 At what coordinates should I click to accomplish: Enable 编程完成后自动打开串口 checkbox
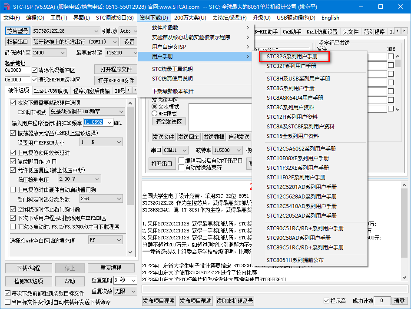point(181,161)
